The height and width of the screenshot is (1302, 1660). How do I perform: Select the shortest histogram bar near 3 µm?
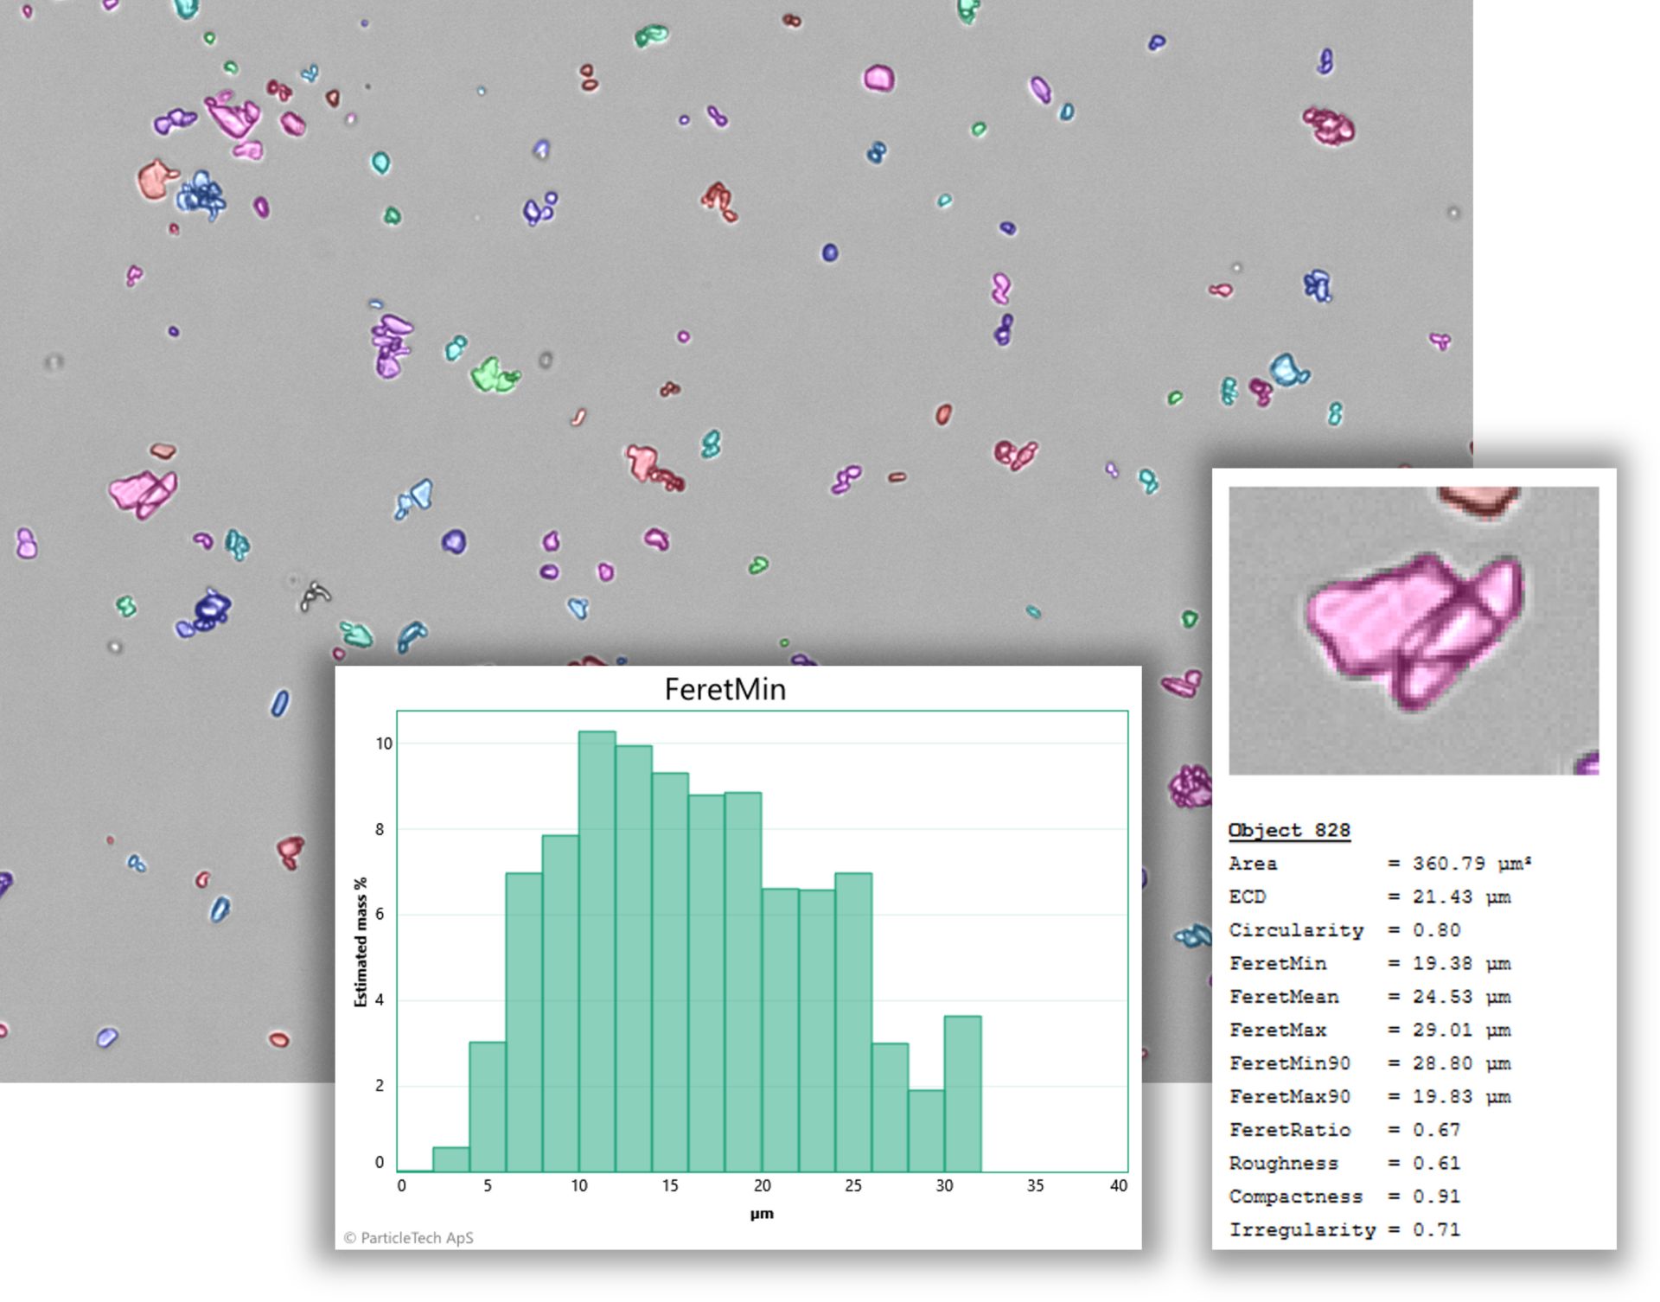point(450,1158)
